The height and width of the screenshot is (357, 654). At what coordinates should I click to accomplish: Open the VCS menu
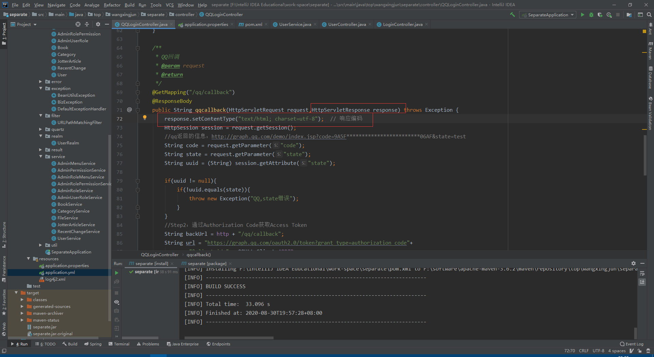click(x=170, y=5)
